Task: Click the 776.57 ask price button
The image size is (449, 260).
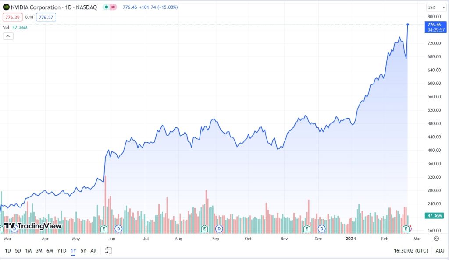Action: point(46,17)
